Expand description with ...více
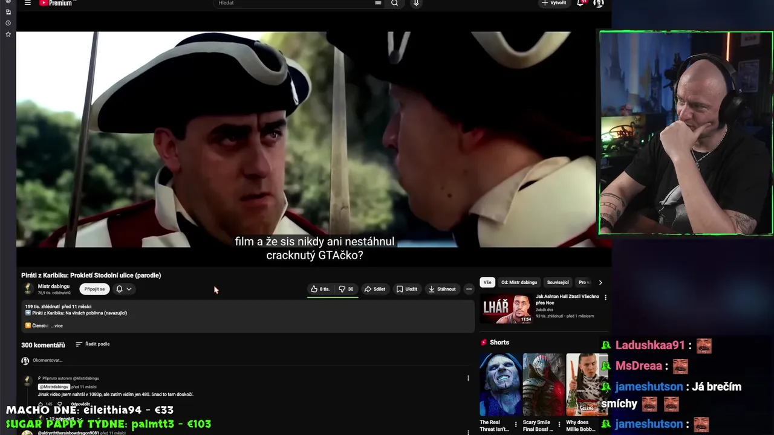Image resolution: width=774 pixels, height=435 pixels. click(57, 326)
